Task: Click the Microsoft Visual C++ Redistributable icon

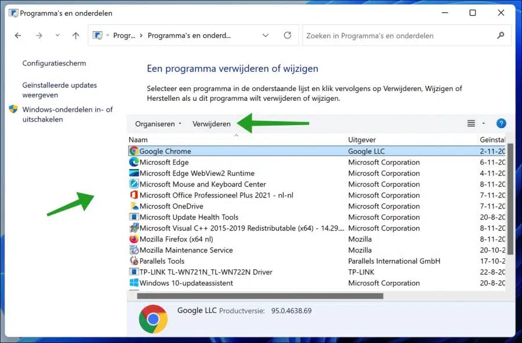Action: pyautogui.click(x=134, y=228)
